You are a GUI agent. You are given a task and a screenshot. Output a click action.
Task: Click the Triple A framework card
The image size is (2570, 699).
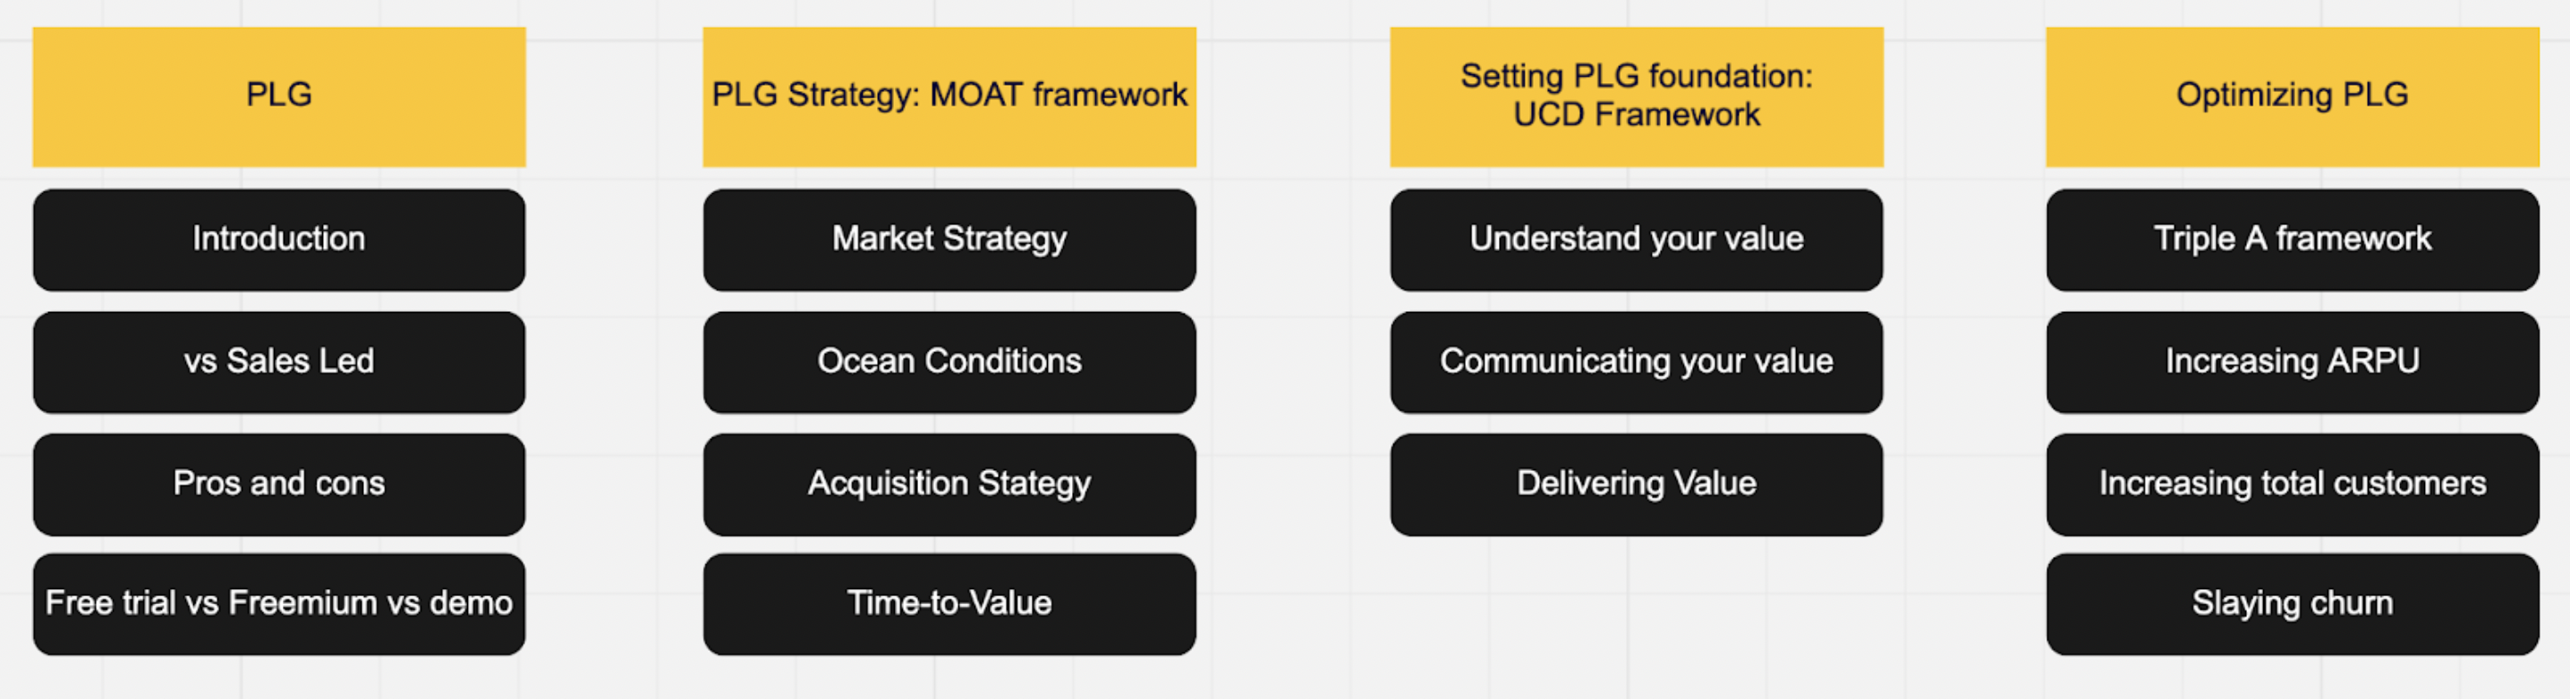[2293, 240]
